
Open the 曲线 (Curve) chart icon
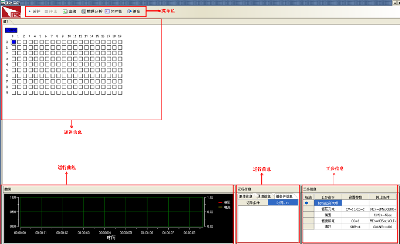coord(65,11)
